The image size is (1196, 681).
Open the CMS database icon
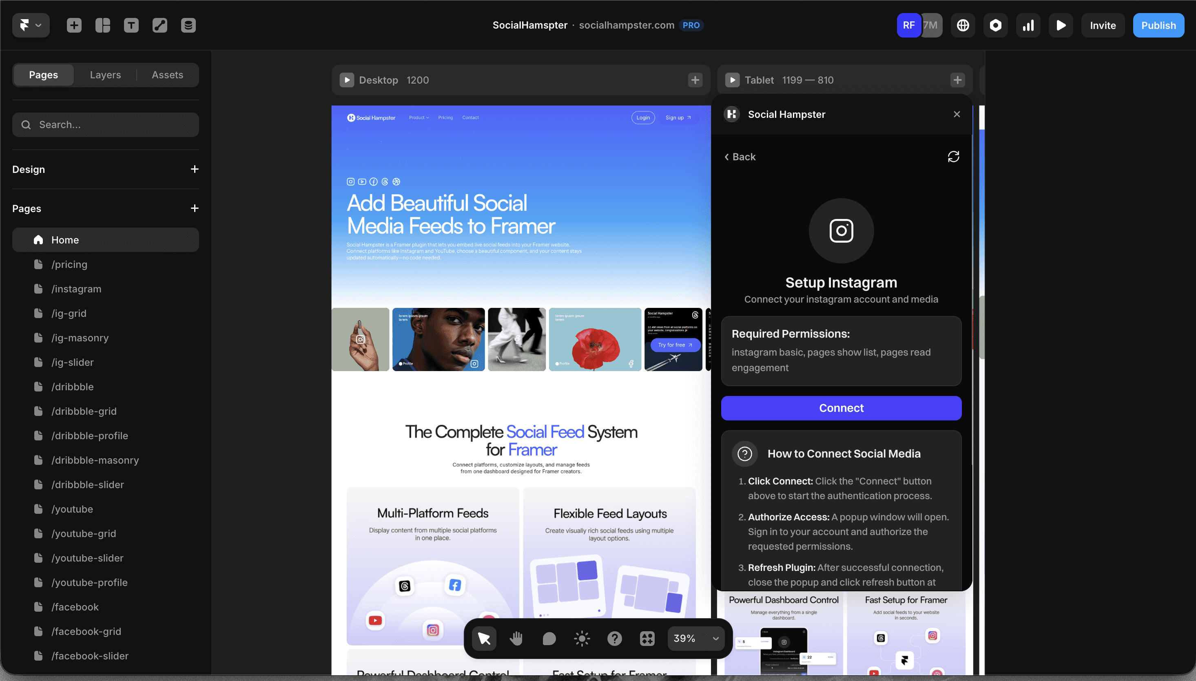188,25
